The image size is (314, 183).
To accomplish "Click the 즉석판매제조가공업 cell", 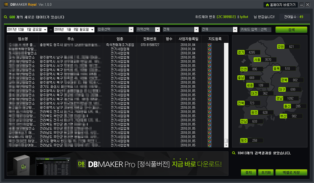I will click(120, 45).
